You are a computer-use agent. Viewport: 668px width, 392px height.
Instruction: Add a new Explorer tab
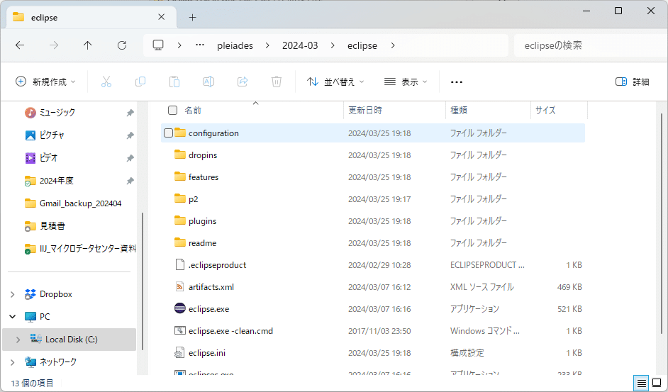(193, 18)
